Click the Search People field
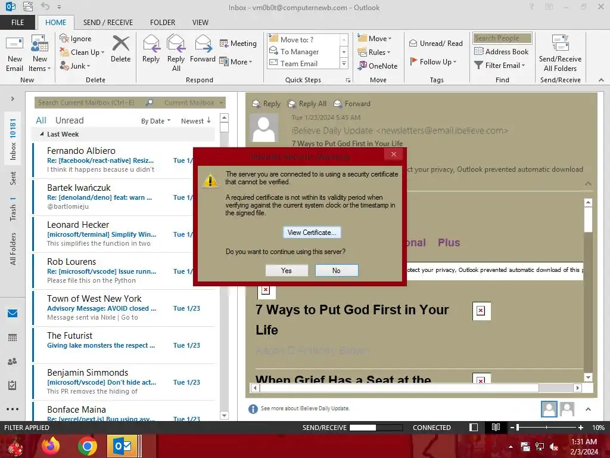The height and width of the screenshot is (458, 610). (x=502, y=38)
